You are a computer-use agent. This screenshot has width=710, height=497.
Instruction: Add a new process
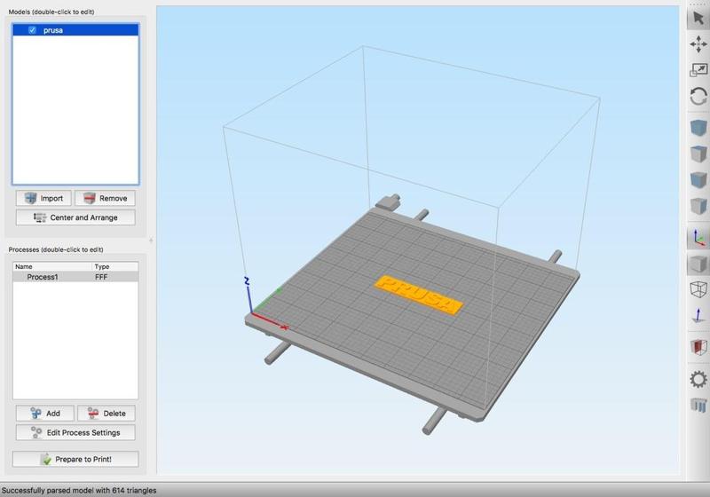[45, 414]
